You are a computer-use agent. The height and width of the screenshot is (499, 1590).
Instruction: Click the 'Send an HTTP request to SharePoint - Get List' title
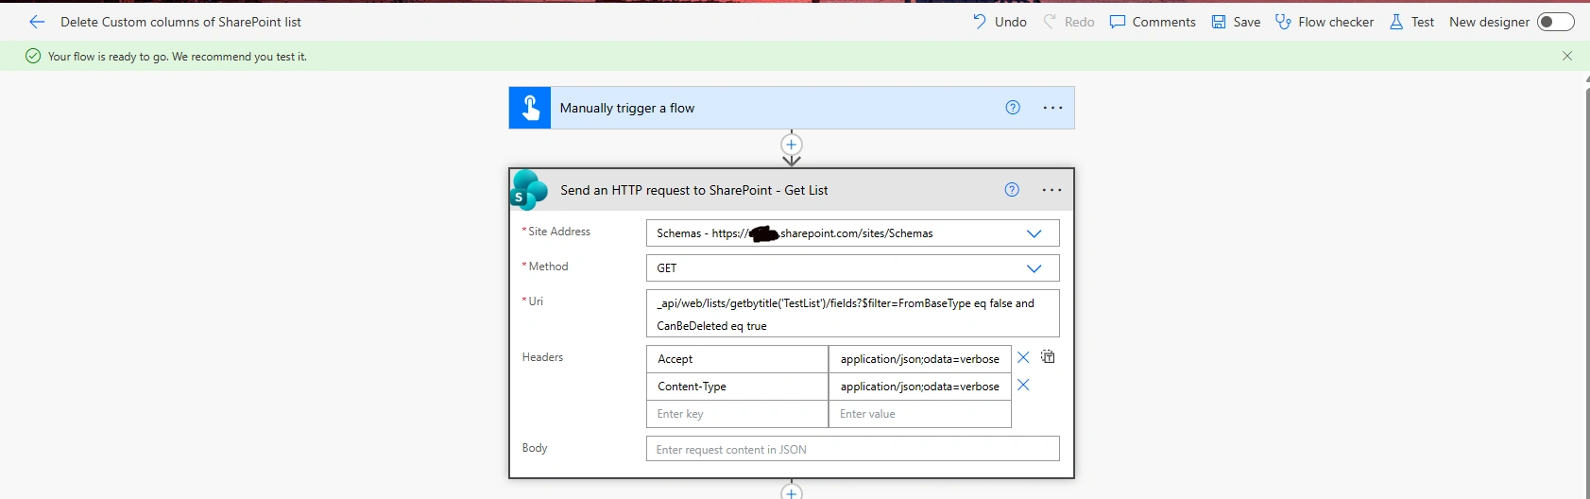694,190
